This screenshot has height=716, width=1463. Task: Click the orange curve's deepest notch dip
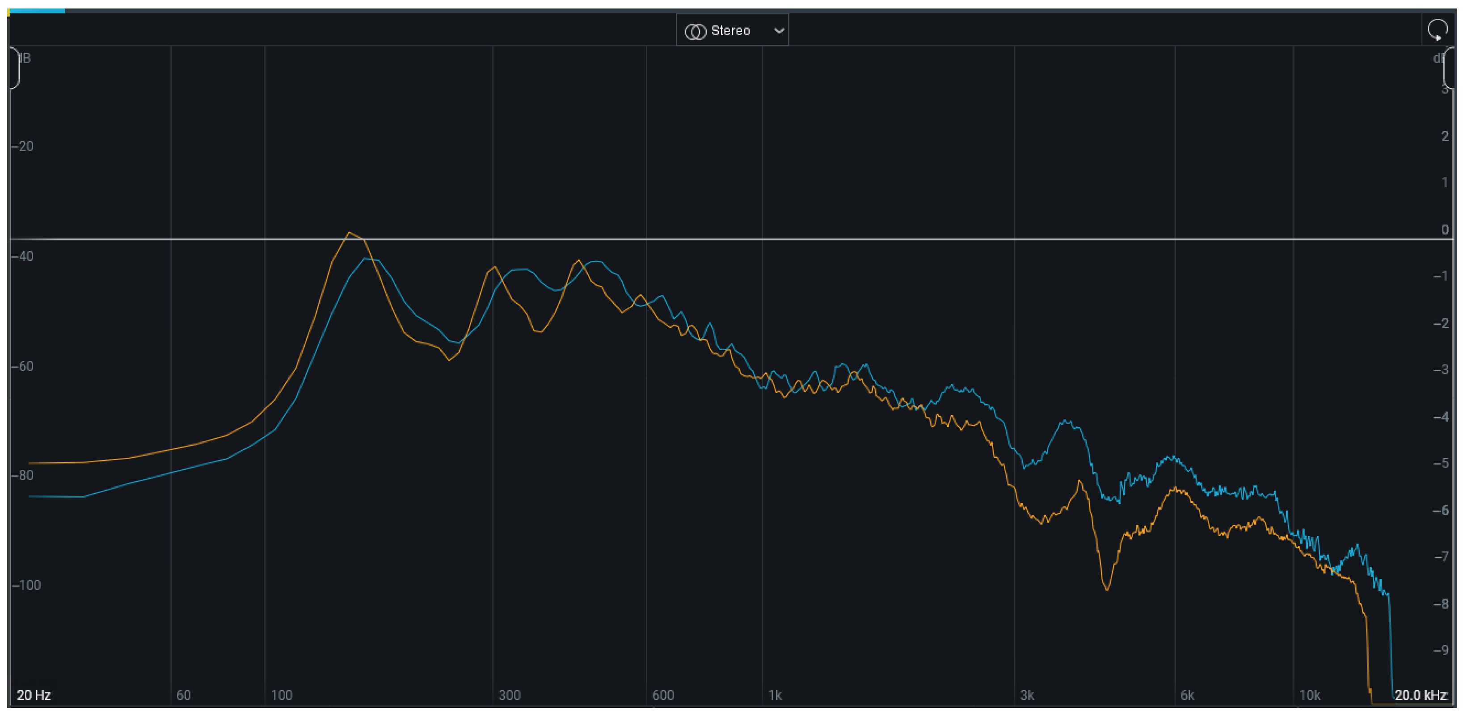[1106, 589]
